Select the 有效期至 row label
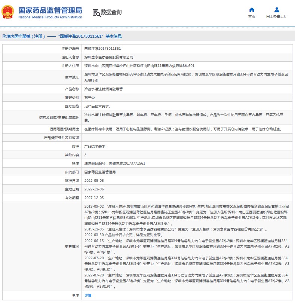 point(72,198)
